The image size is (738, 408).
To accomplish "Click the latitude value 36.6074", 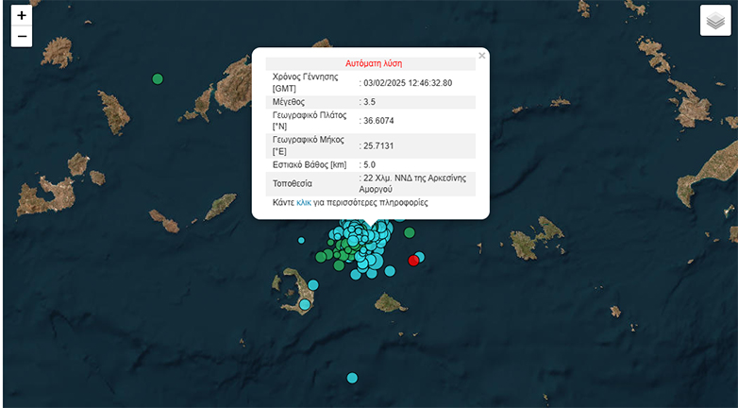I will click(x=377, y=121).
